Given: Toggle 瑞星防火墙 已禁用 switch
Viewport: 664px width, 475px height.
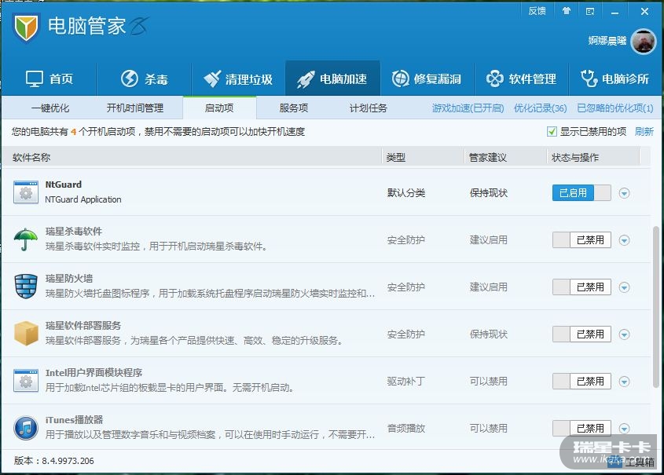Looking at the screenshot, I should pos(581,287).
